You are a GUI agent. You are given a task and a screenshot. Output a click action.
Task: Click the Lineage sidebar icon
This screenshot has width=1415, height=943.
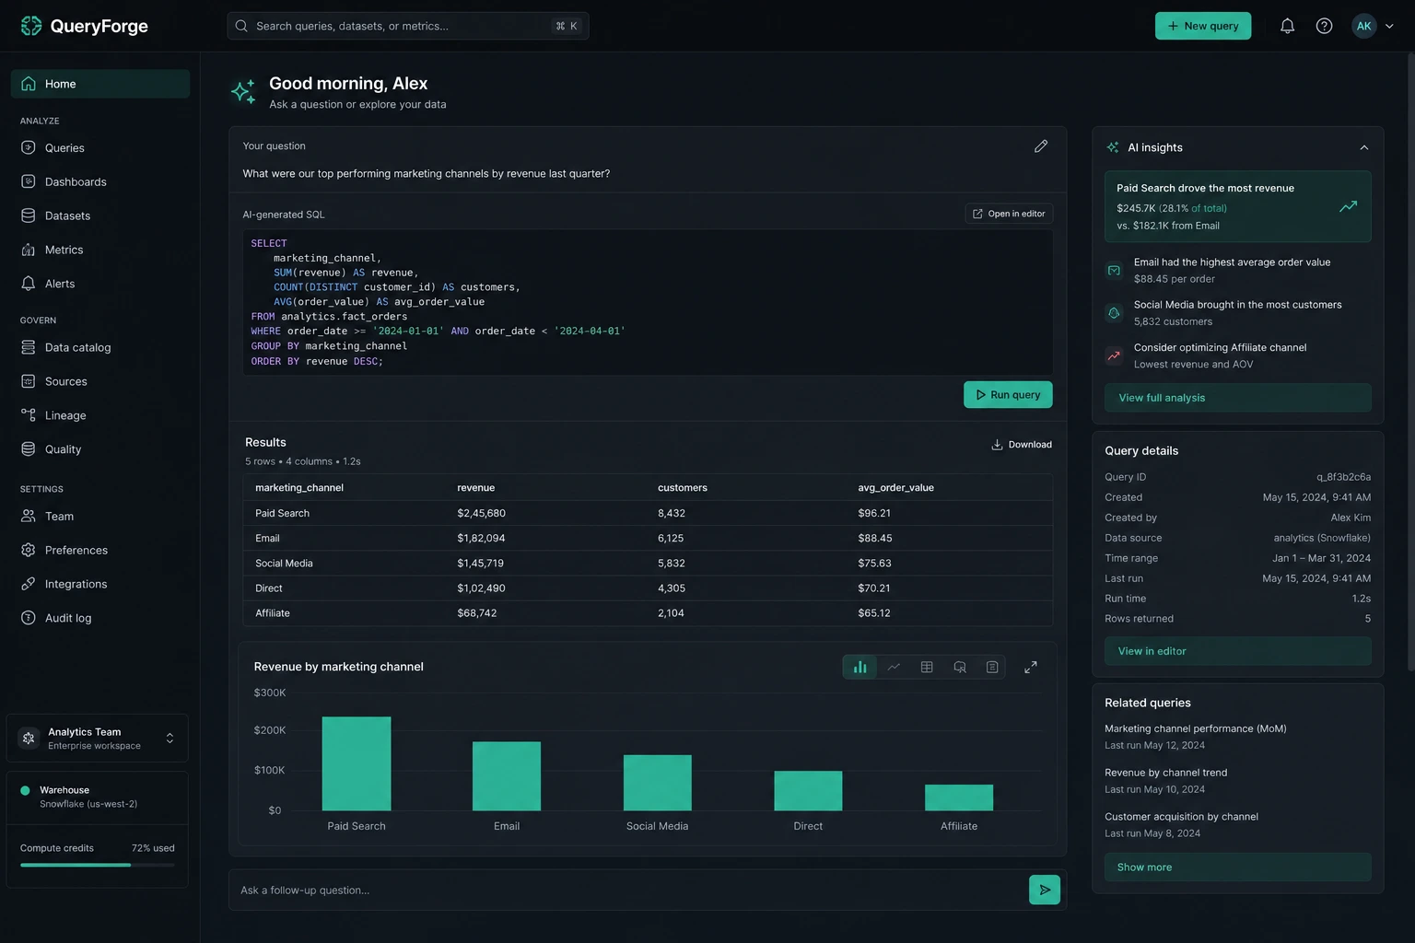click(x=29, y=415)
